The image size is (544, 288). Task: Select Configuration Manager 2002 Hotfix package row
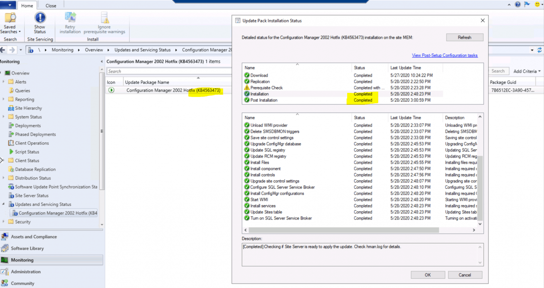click(x=169, y=90)
